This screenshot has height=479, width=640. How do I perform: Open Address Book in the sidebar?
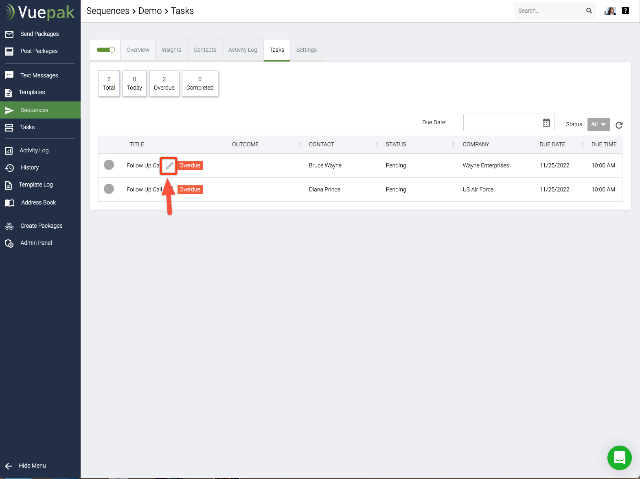click(38, 202)
